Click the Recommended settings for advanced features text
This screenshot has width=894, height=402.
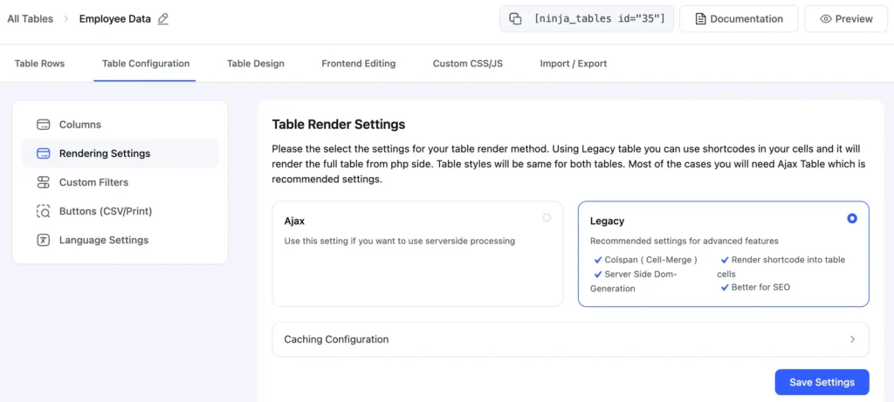click(x=684, y=241)
